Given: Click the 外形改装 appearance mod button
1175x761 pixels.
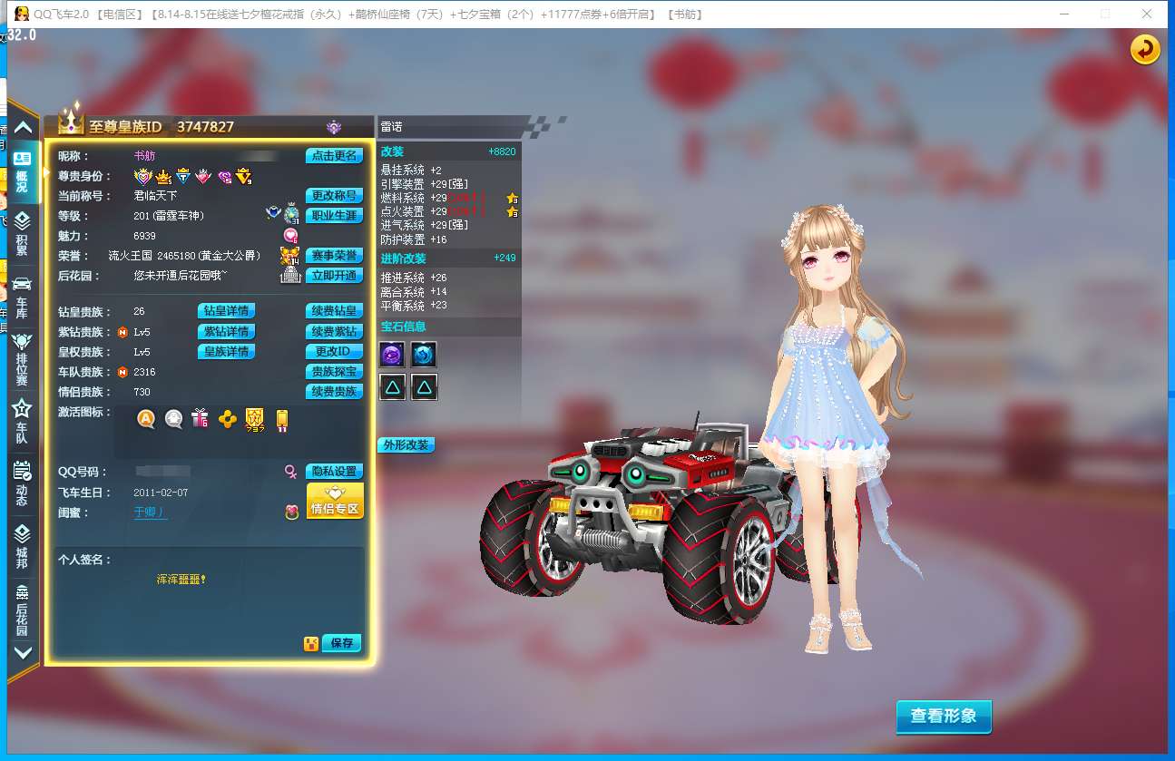Looking at the screenshot, I should coord(406,445).
